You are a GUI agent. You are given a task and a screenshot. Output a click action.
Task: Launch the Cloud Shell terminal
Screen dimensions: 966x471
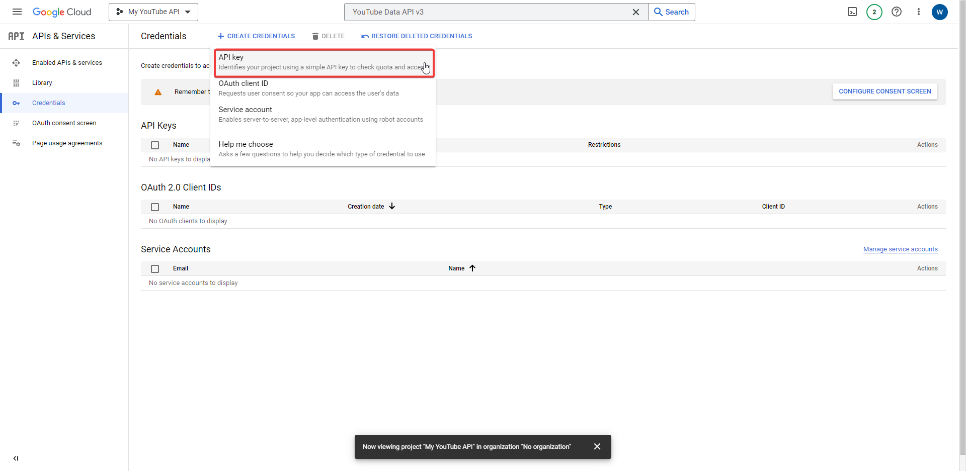852,12
